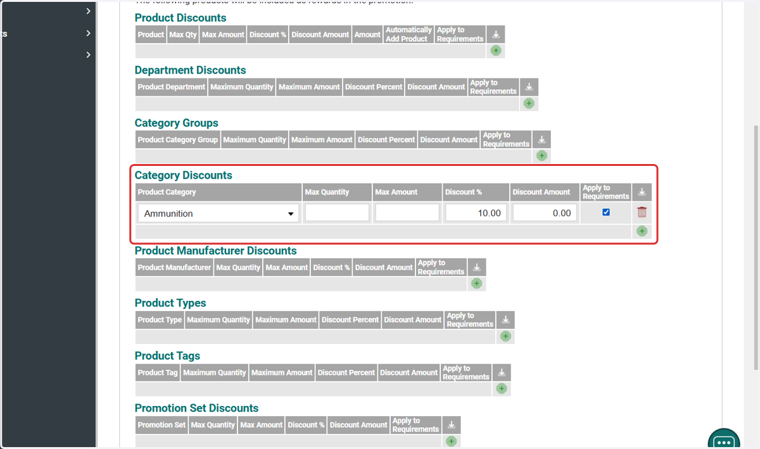Edit the Discount Amount value 0.00
This screenshot has height=449, width=760.
(x=545, y=213)
